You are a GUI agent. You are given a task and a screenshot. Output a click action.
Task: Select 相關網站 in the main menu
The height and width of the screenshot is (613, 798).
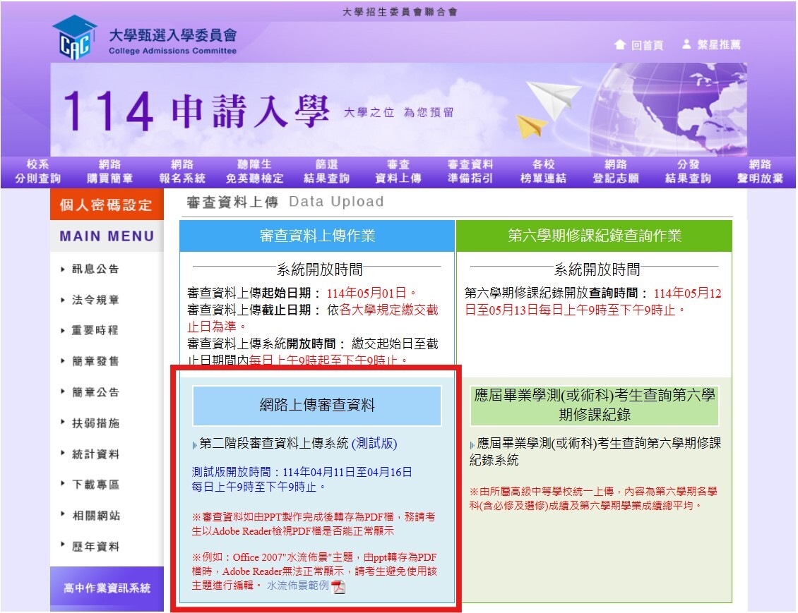pyautogui.click(x=95, y=516)
